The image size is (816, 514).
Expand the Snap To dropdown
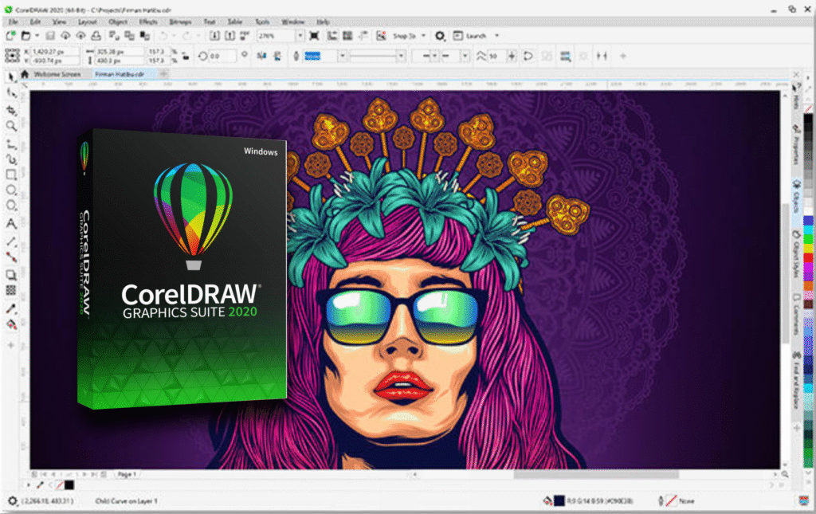click(424, 35)
